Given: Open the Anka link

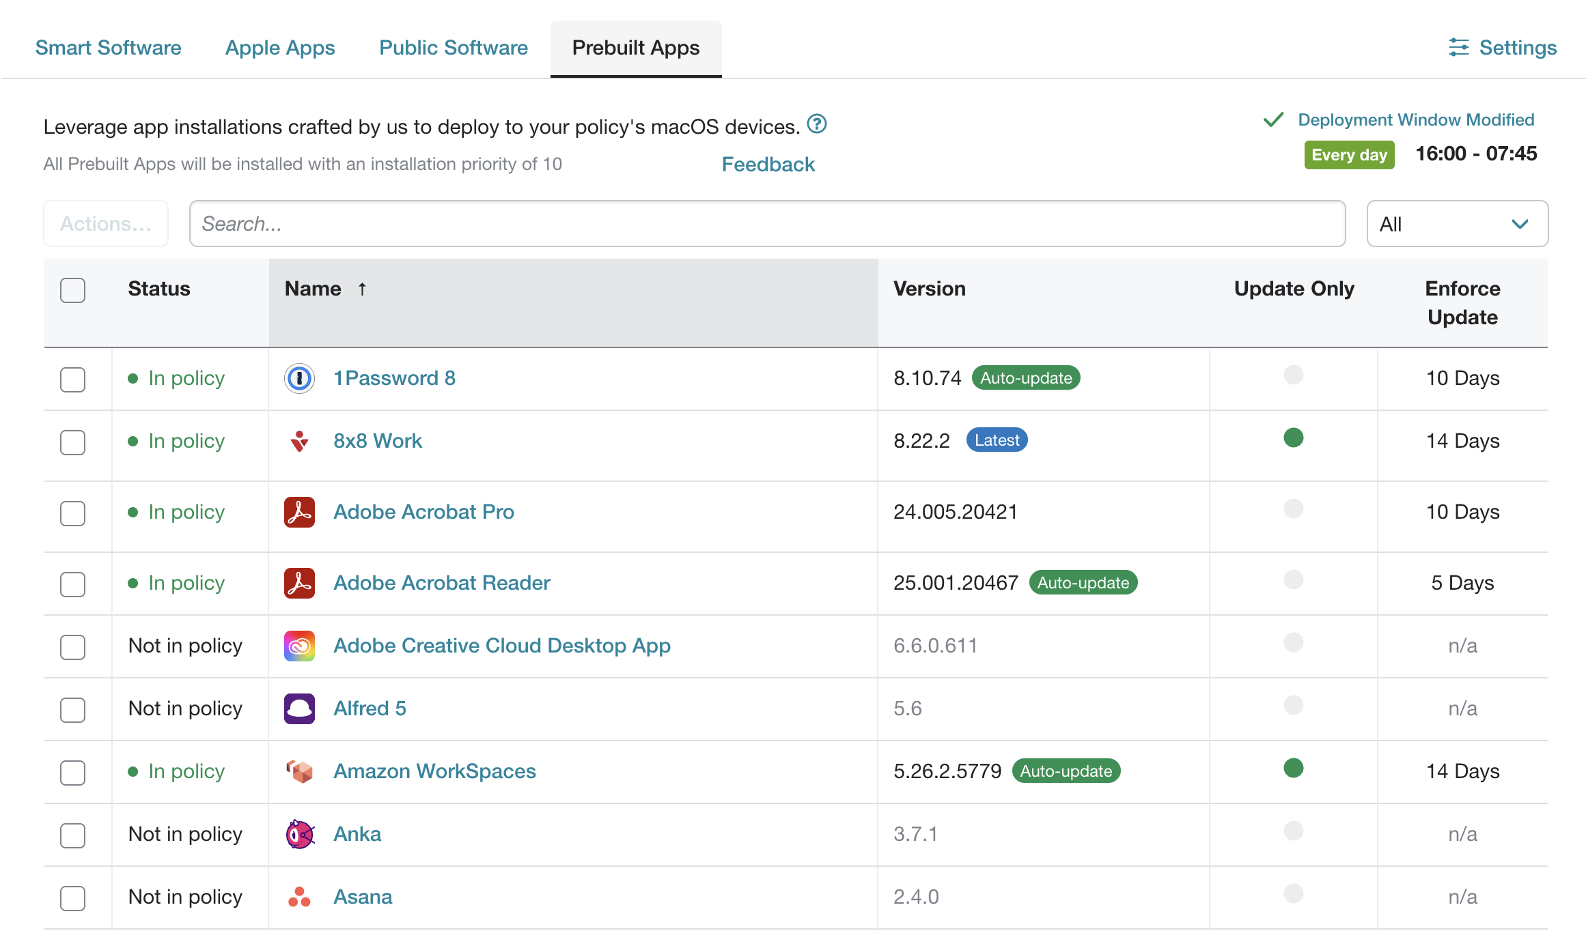Looking at the screenshot, I should [357, 834].
